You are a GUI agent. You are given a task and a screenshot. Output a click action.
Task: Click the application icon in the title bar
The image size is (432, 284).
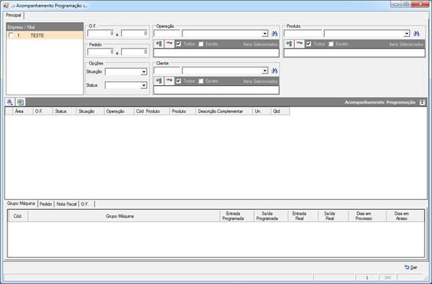pyautogui.click(x=6, y=6)
